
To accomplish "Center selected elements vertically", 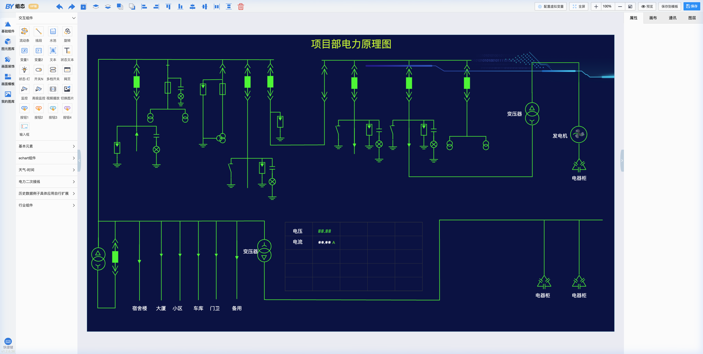I will point(192,7).
